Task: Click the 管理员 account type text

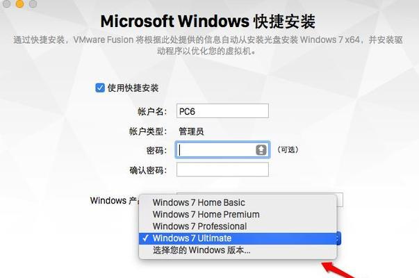Action: coord(191,131)
